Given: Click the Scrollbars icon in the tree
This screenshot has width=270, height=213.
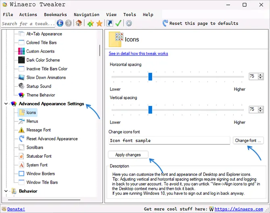Looking at the screenshot, I should [x=21, y=147].
